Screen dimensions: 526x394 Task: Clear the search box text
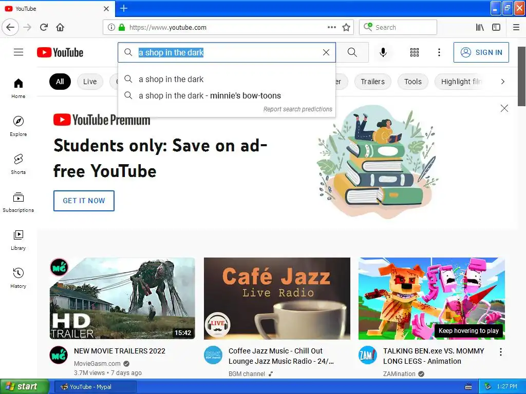(x=326, y=52)
